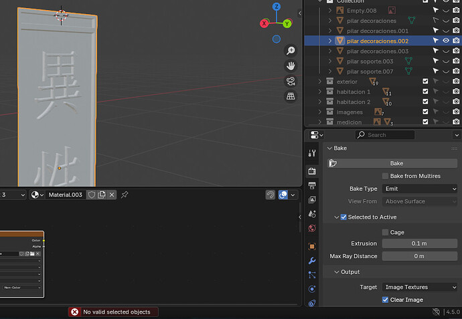
Task: Toggle the imagenes collection checkbox
Action: 425,112
